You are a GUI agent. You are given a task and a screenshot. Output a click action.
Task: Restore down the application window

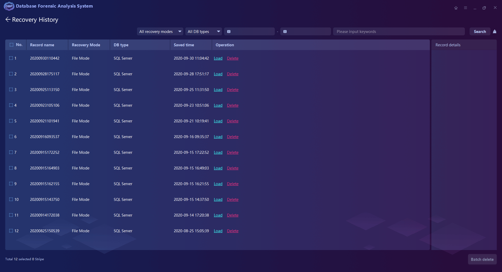point(484,8)
